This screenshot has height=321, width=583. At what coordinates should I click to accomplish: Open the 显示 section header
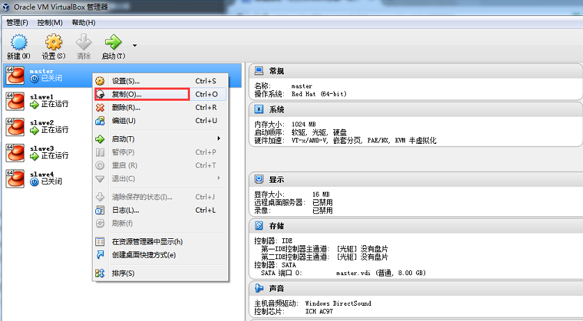click(415, 179)
